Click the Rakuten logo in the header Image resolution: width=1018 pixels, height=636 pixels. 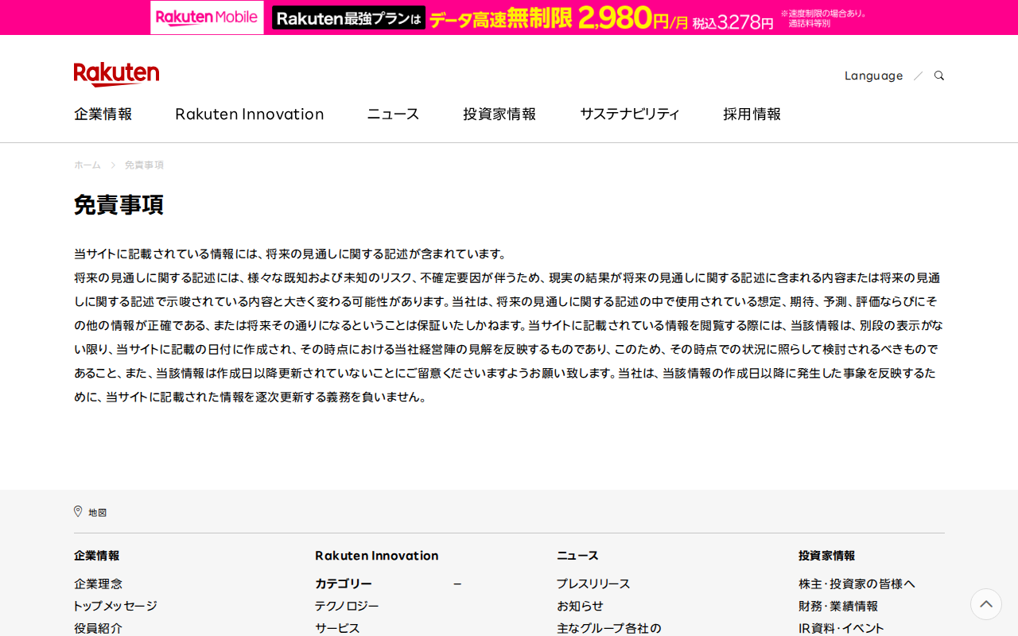coord(116,73)
